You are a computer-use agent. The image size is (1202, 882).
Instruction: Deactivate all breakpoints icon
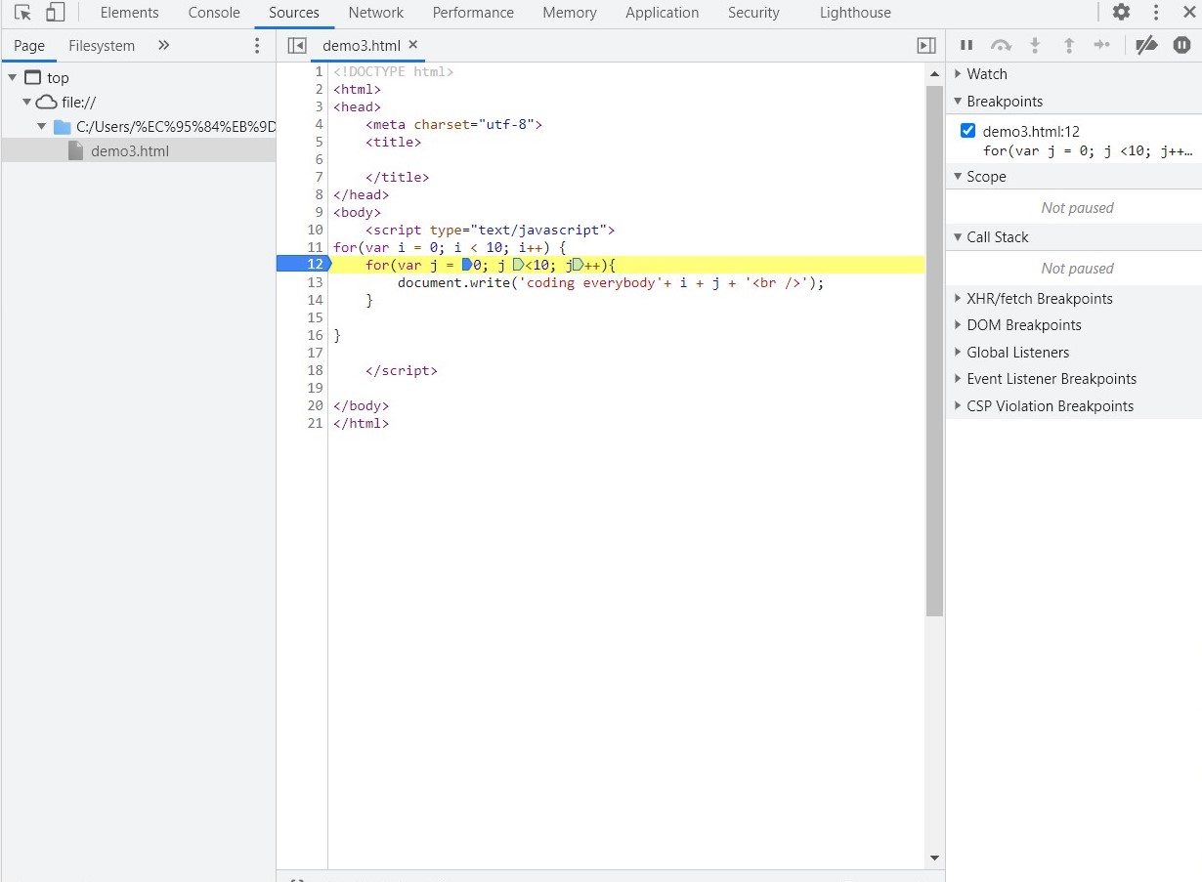coord(1146,45)
